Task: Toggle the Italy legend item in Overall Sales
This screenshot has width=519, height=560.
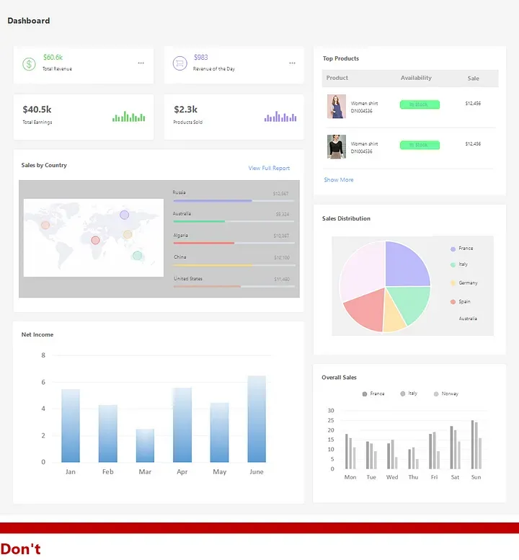Action: point(409,394)
